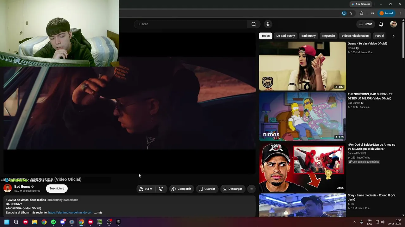Open network status icon in system tray
This screenshot has height=227, width=405.
point(377,222)
